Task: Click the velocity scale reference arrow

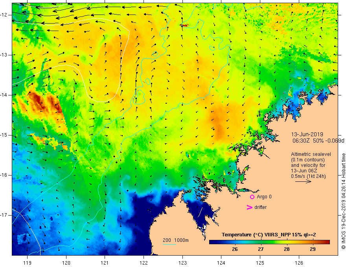Action: pos(303,181)
